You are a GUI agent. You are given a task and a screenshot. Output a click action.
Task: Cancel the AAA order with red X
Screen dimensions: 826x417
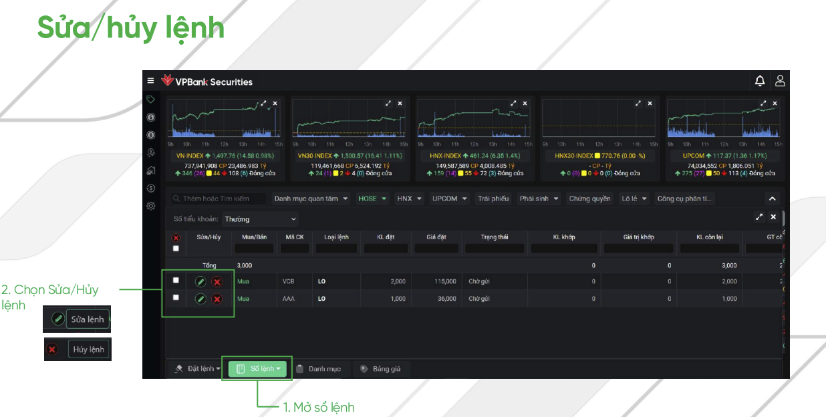[x=217, y=299]
